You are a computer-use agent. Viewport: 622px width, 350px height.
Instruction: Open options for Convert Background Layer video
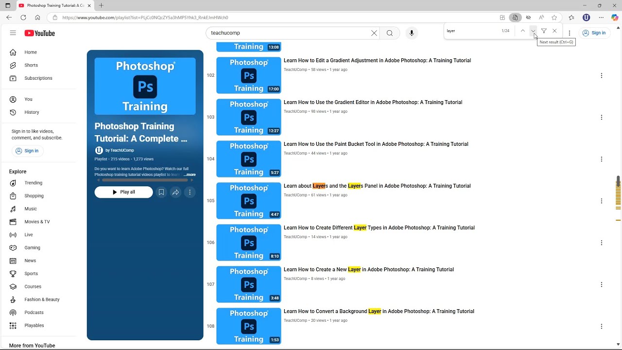pos(602,326)
